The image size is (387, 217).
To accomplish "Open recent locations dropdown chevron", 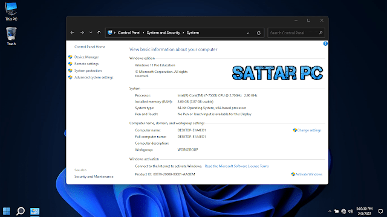I will (x=91, y=33).
